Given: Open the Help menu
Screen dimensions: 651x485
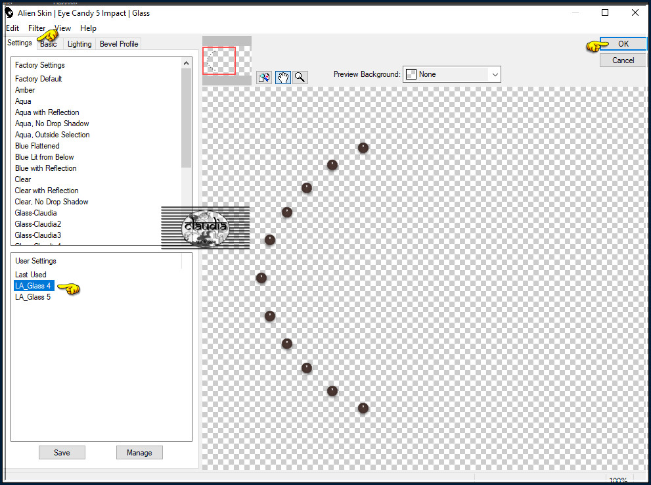Looking at the screenshot, I should coord(89,28).
